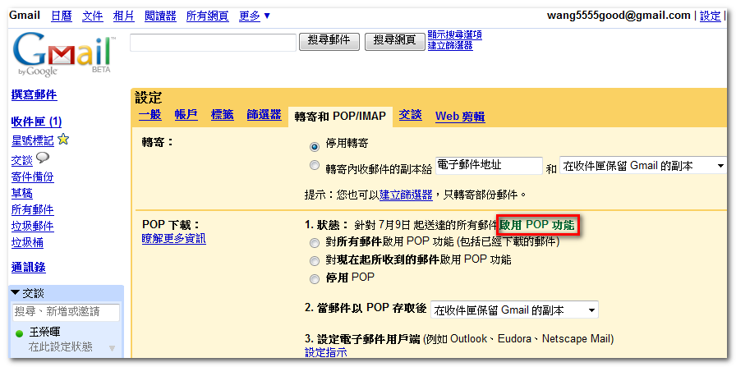Open the 在此設定狀態 status dropdown arrow

click(113, 348)
